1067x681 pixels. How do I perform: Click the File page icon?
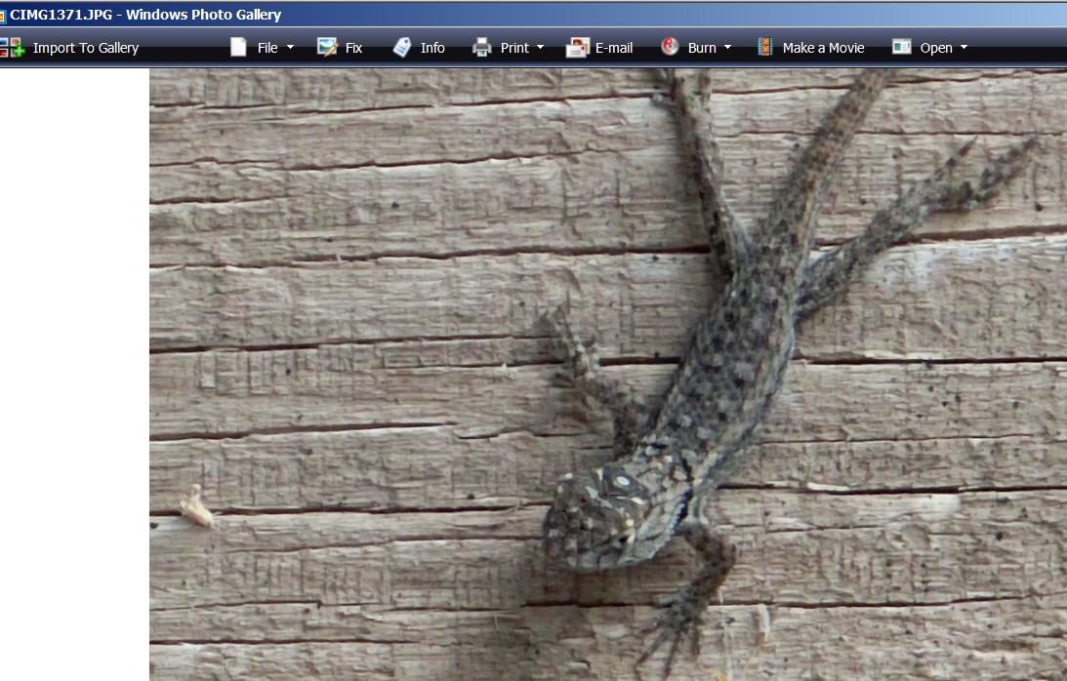pos(238,47)
